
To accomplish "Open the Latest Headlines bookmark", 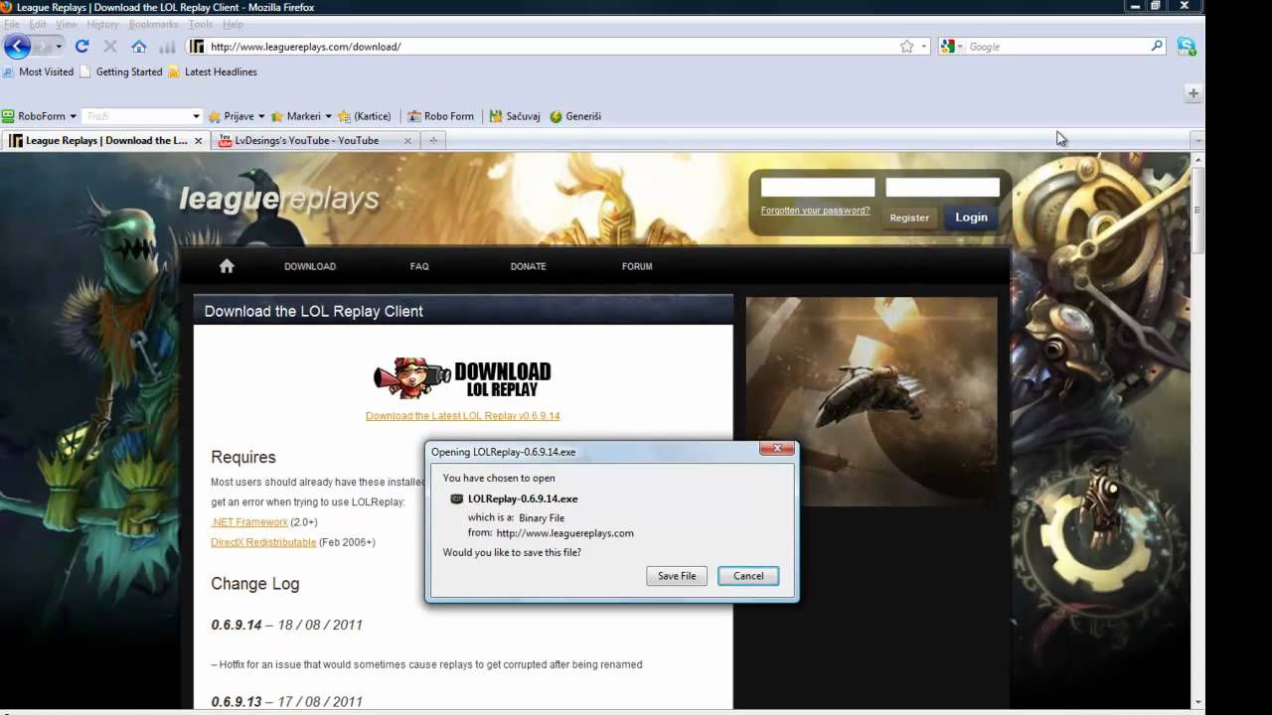I will pyautogui.click(x=213, y=71).
